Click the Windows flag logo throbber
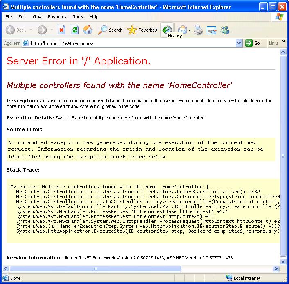289x284 pixels. click(x=280, y=17)
